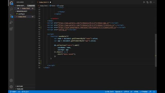Open the Accounts menu icon

tap(11, 80)
